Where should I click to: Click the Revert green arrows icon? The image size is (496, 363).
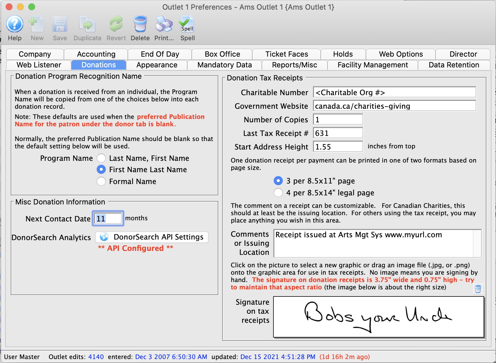pos(116,25)
